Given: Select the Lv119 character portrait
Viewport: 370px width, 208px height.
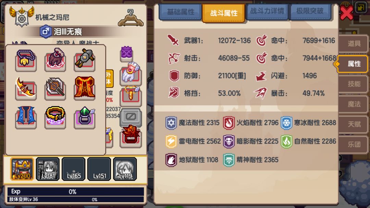Looking at the screenshot, I should tap(125, 169).
